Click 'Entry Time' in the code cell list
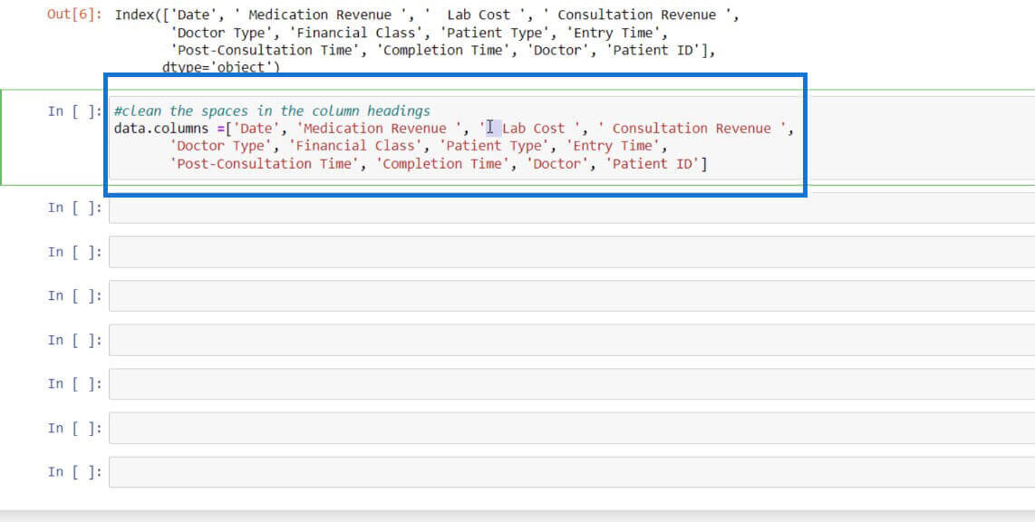Viewport: 1035px width, 522px height. (614, 146)
